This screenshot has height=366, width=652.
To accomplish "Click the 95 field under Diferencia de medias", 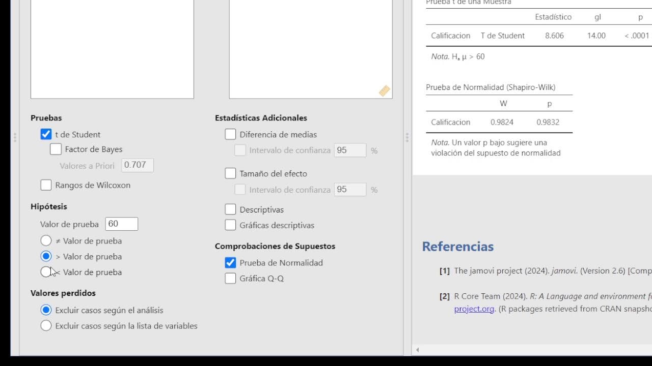I will 350,150.
